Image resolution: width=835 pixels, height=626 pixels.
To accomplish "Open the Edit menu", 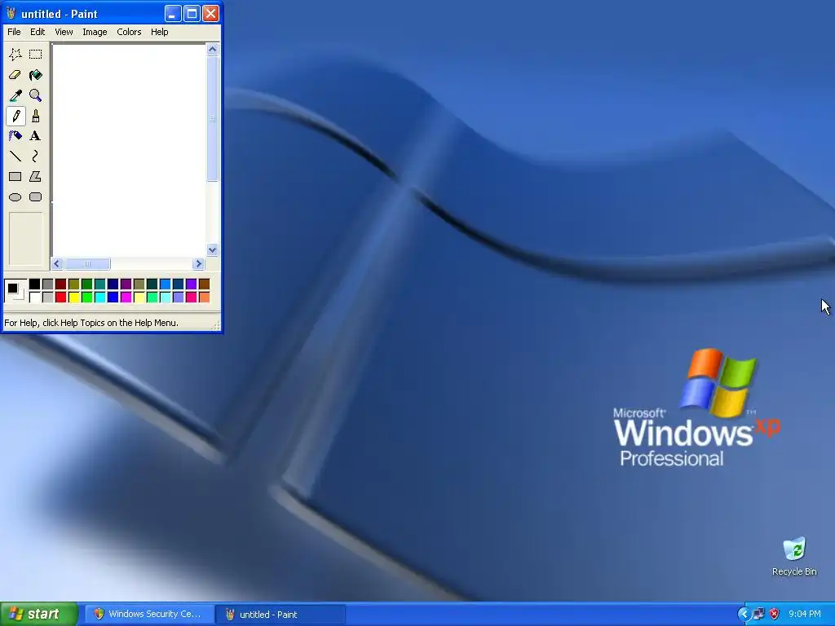I will pos(38,32).
